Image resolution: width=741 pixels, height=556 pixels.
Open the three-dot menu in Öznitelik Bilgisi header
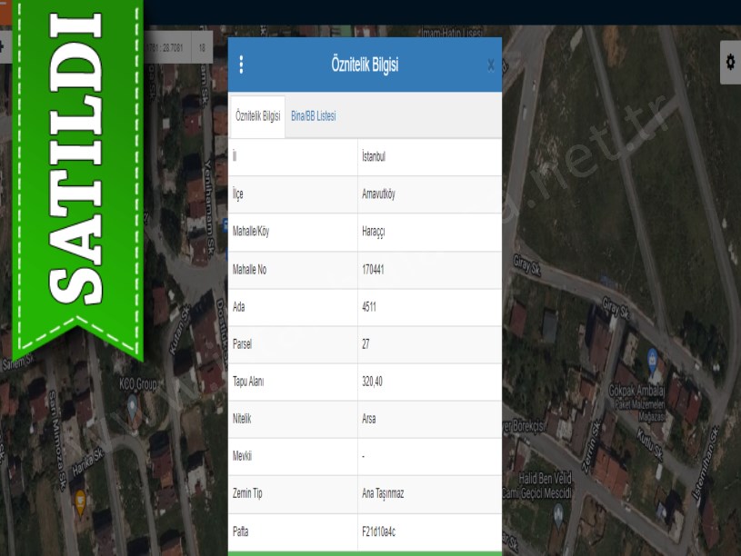[x=241, y=65]
